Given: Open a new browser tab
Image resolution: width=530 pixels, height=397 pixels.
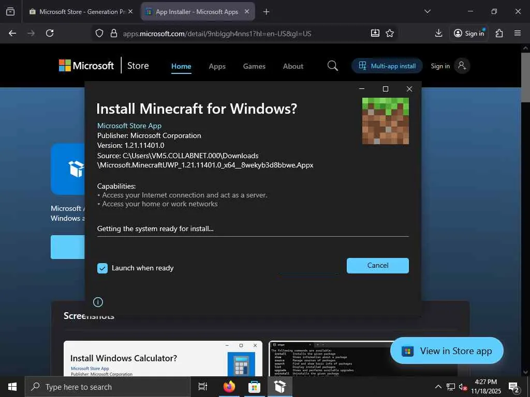Looking at the screenshot, I should point(267,12).
